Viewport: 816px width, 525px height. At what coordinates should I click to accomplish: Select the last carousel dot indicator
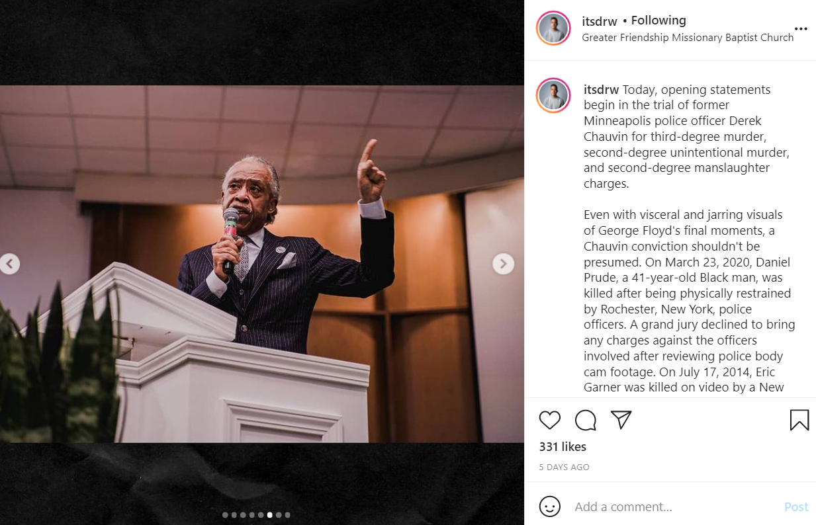coord(287,514)
